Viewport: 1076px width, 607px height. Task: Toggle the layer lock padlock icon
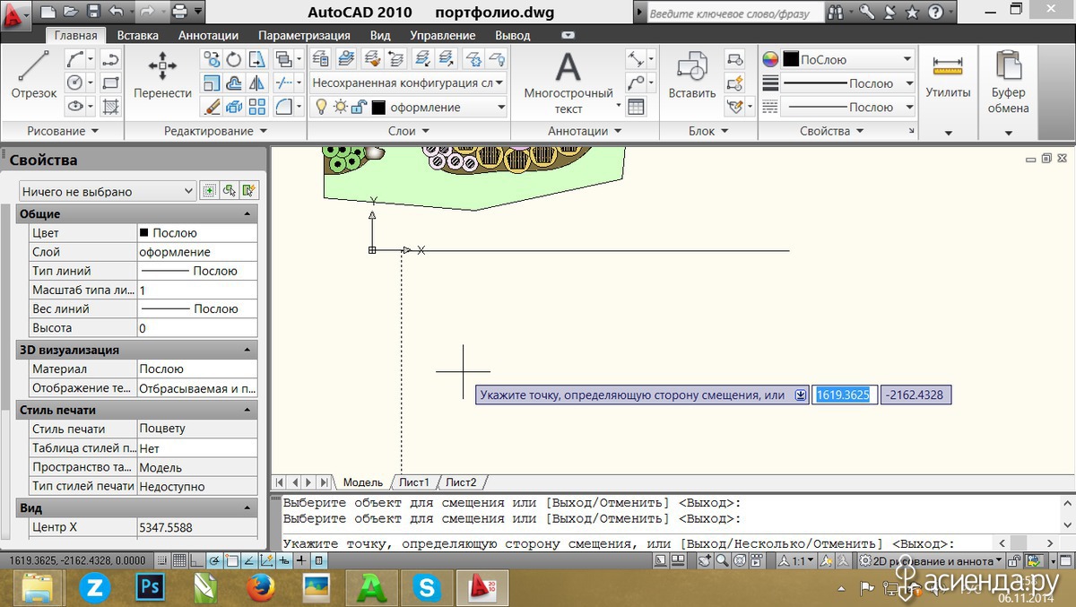click(x=359, y=107)
